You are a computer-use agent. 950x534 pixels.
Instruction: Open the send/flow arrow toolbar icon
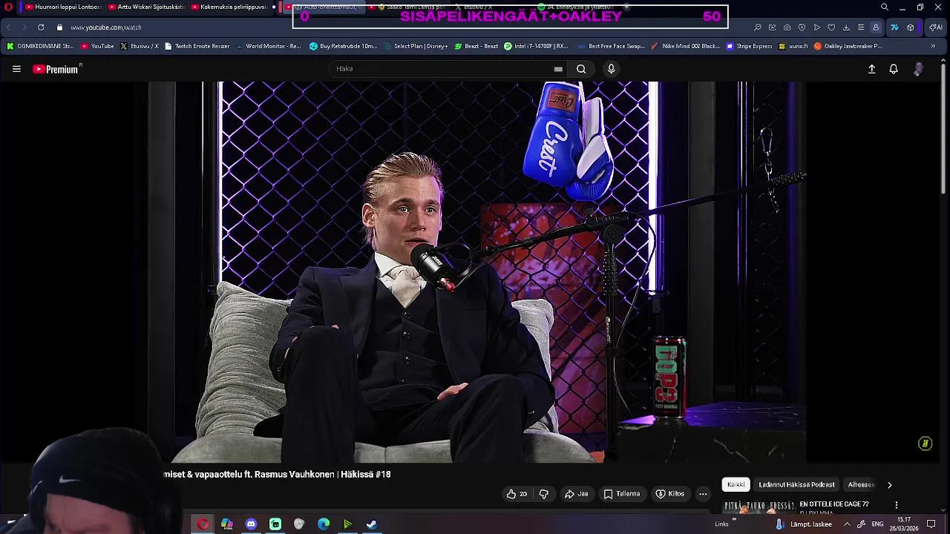816,27
